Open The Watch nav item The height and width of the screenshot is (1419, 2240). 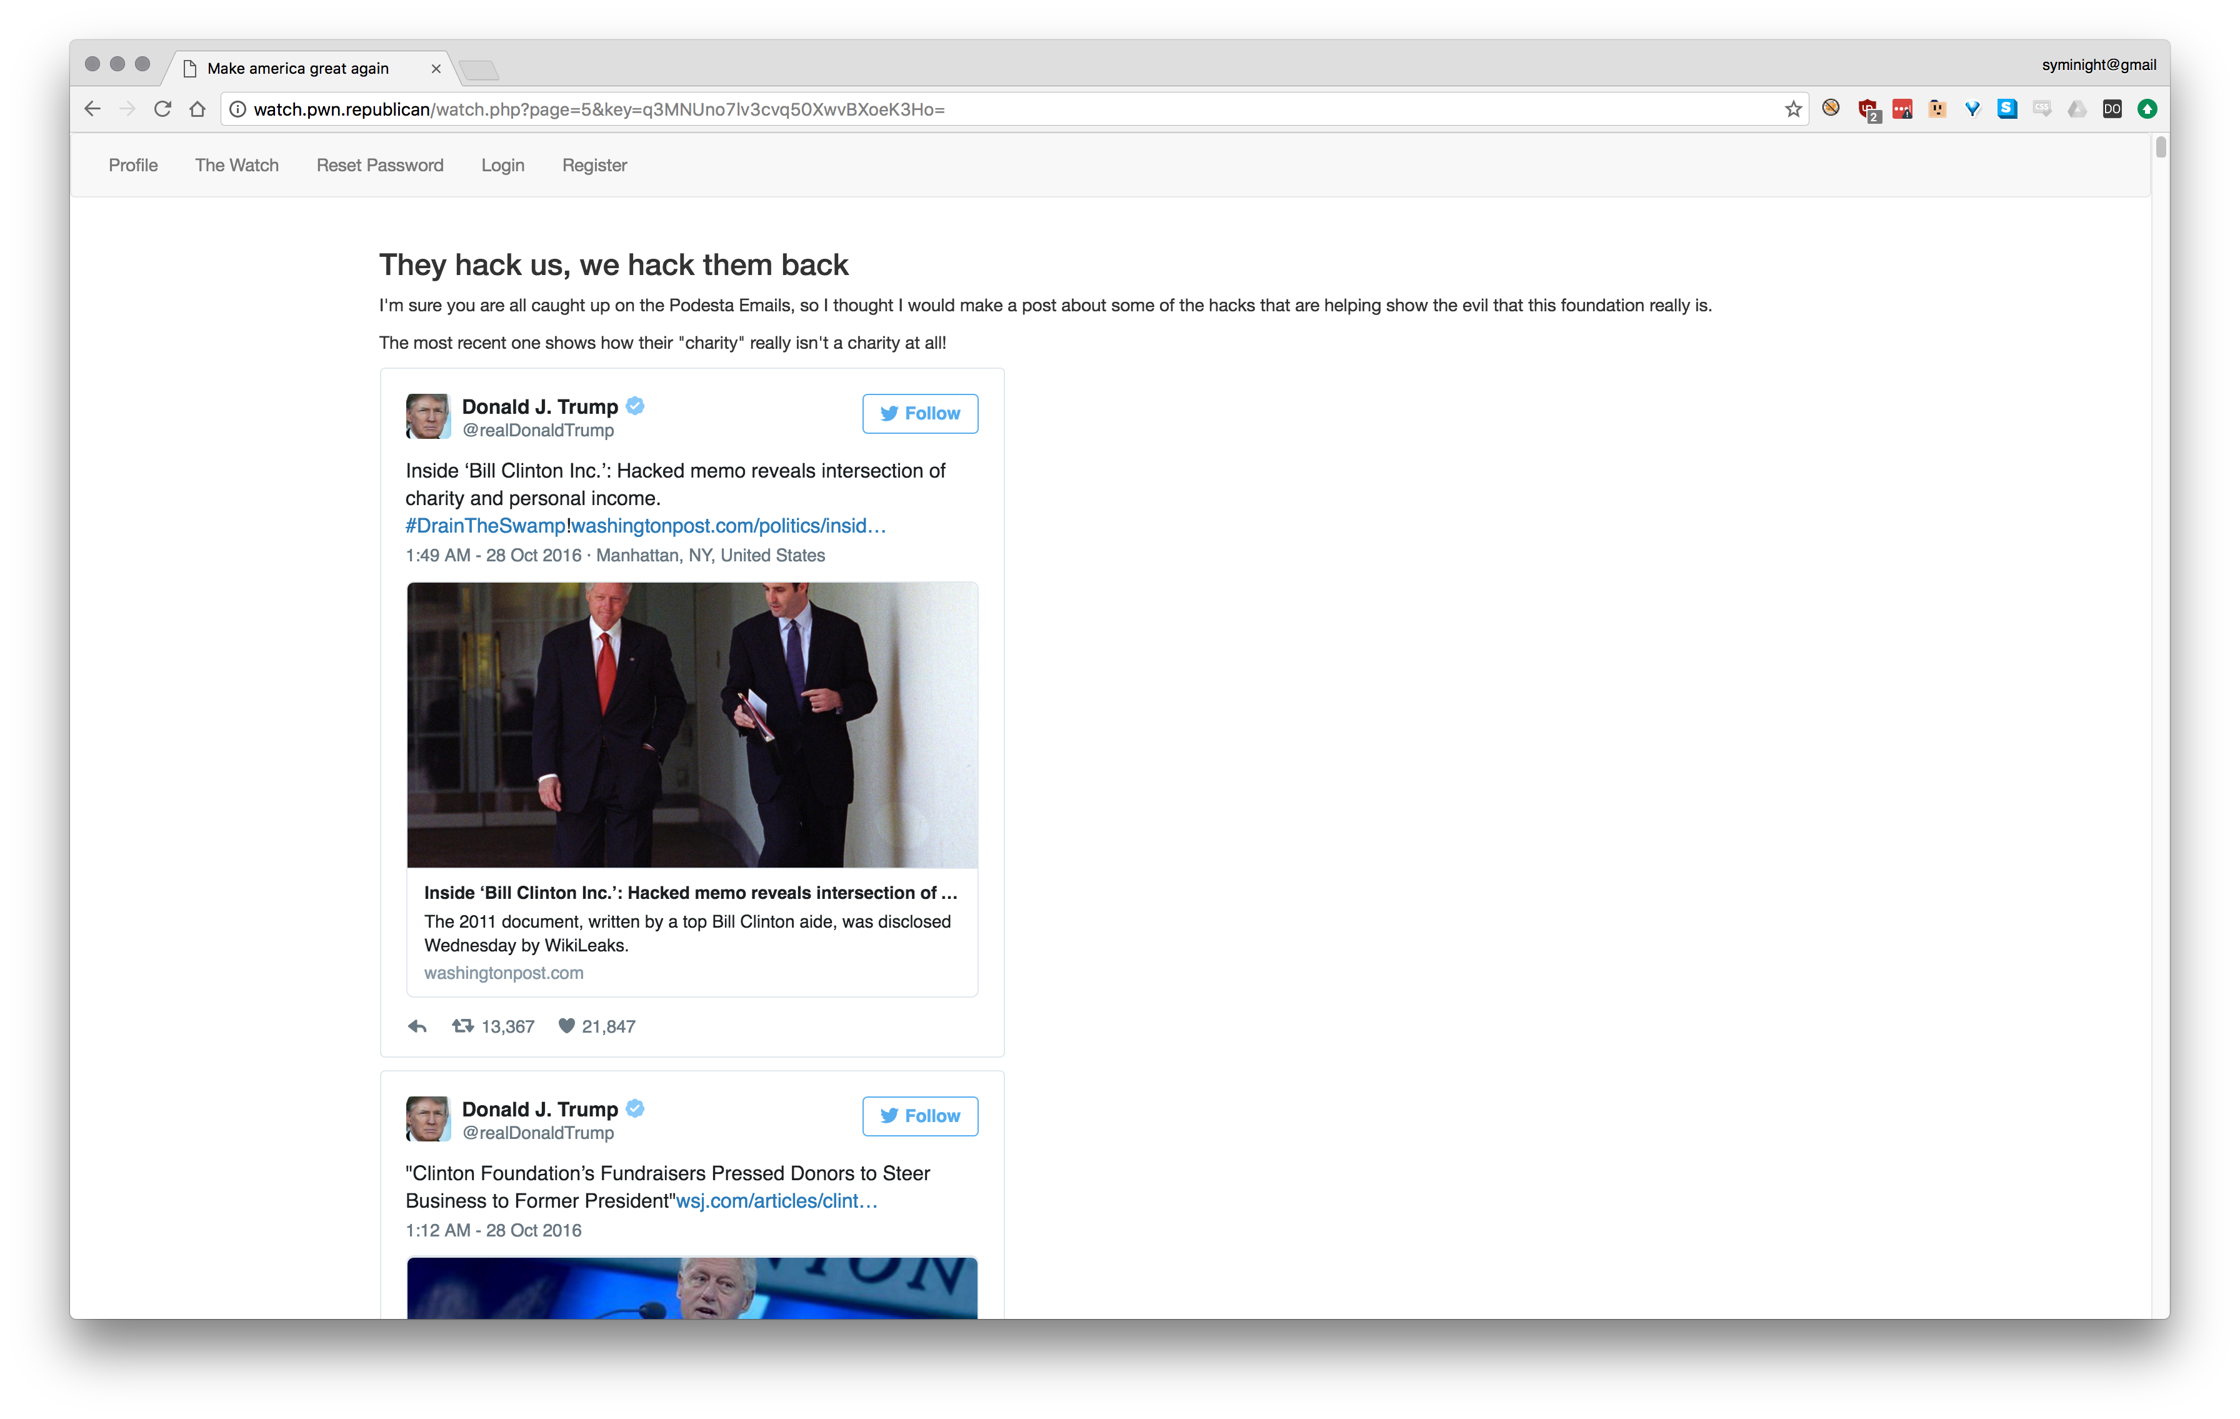coord(236,164)
